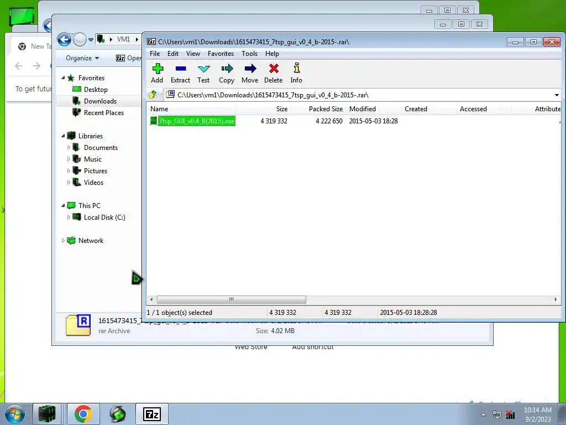Select the Pictures library item
The height and width of the screenshot is (425, 566).
(95, 170)
